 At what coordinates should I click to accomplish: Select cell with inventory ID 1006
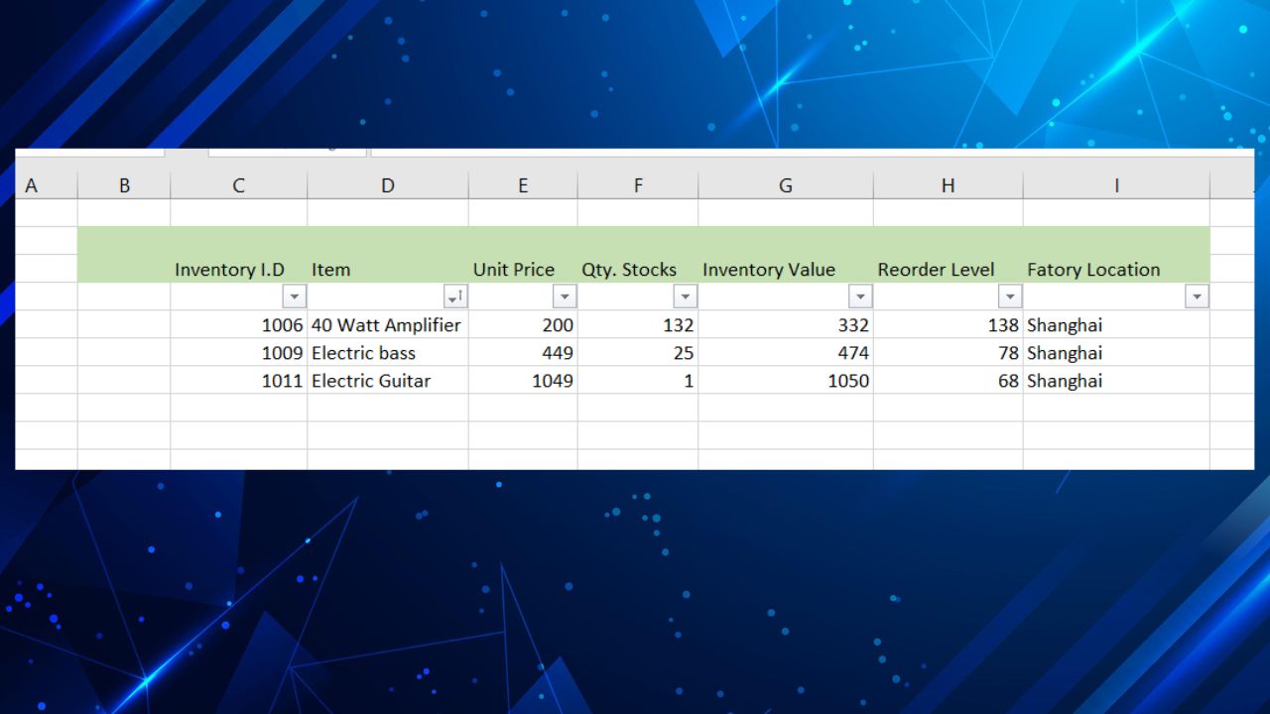pyautogui.click(x=239, y=324)
